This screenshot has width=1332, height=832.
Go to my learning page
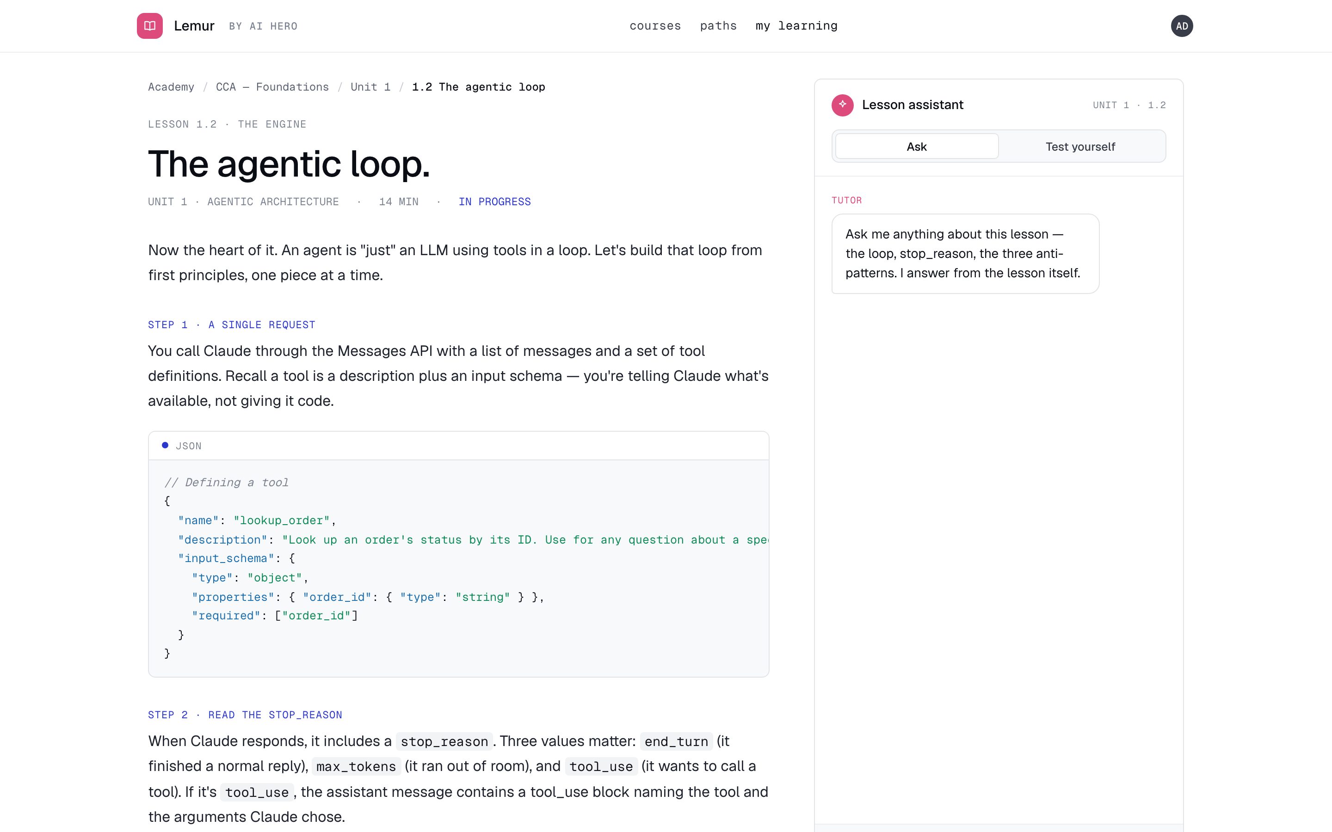coord(796,26)
